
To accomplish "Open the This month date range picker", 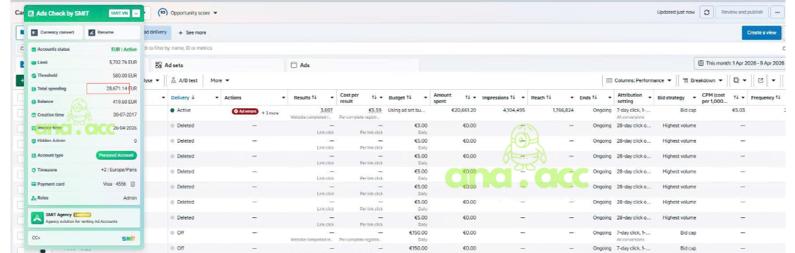I will [741, 63].
